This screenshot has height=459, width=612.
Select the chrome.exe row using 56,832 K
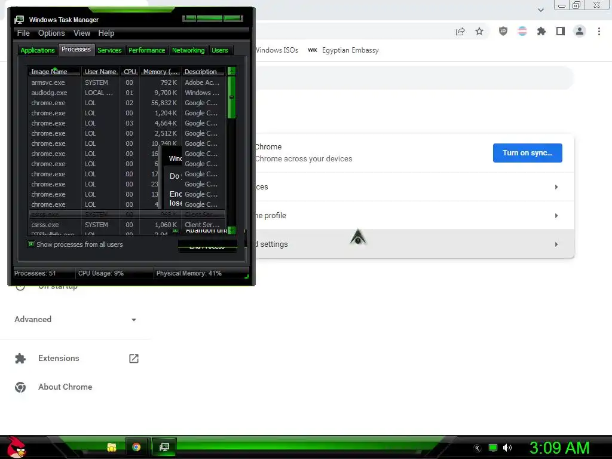pyautogui.click(x=127, y=103)
